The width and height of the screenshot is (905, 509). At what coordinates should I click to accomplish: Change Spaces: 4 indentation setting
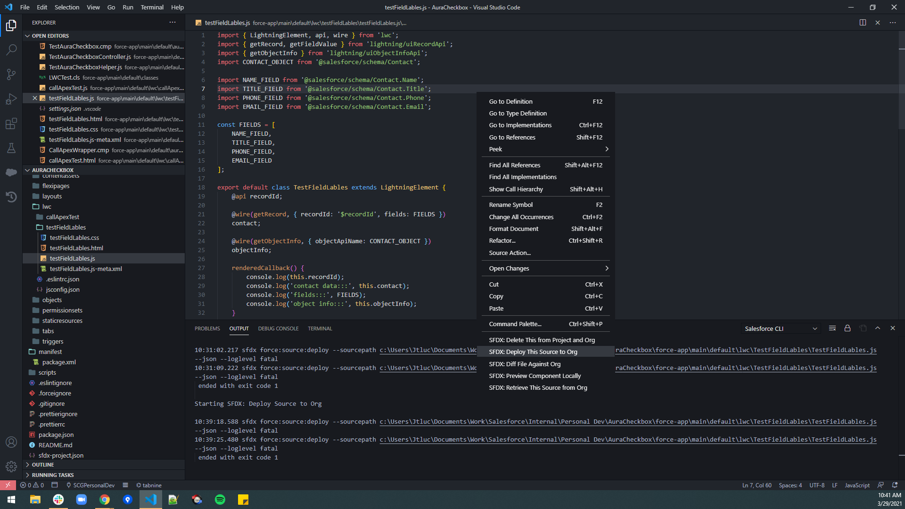click(x=790, y=485)
